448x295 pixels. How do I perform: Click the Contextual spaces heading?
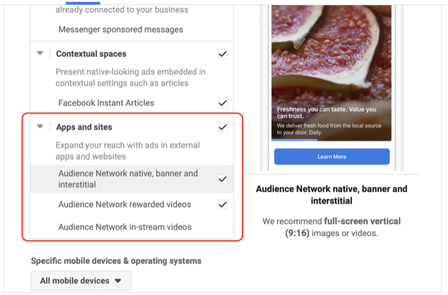(x=91, y=54)
